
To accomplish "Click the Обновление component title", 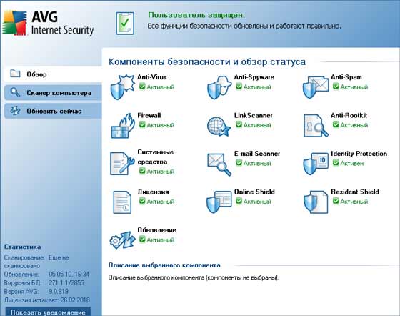I will 157,230.
